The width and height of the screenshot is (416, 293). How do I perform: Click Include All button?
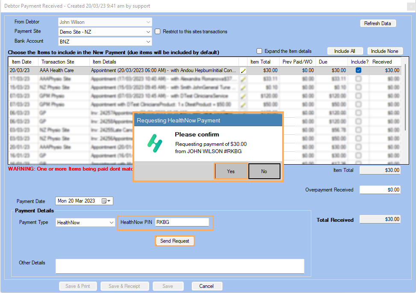[x=345, y=51]
